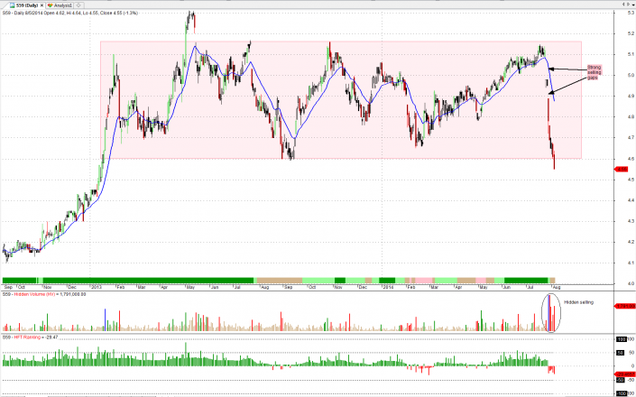This screenshot has width=636, height=397.
Task: Click the red HFT Ranking value label
Action: (x=625, y=374)
